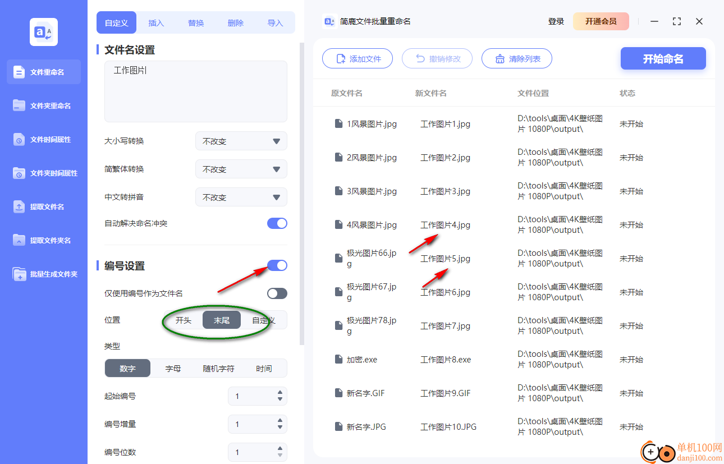Viewport: 724px width, 464px height.
Task: Click the file icon for 极光图片78.jpg
Action: tap(338, 325)
